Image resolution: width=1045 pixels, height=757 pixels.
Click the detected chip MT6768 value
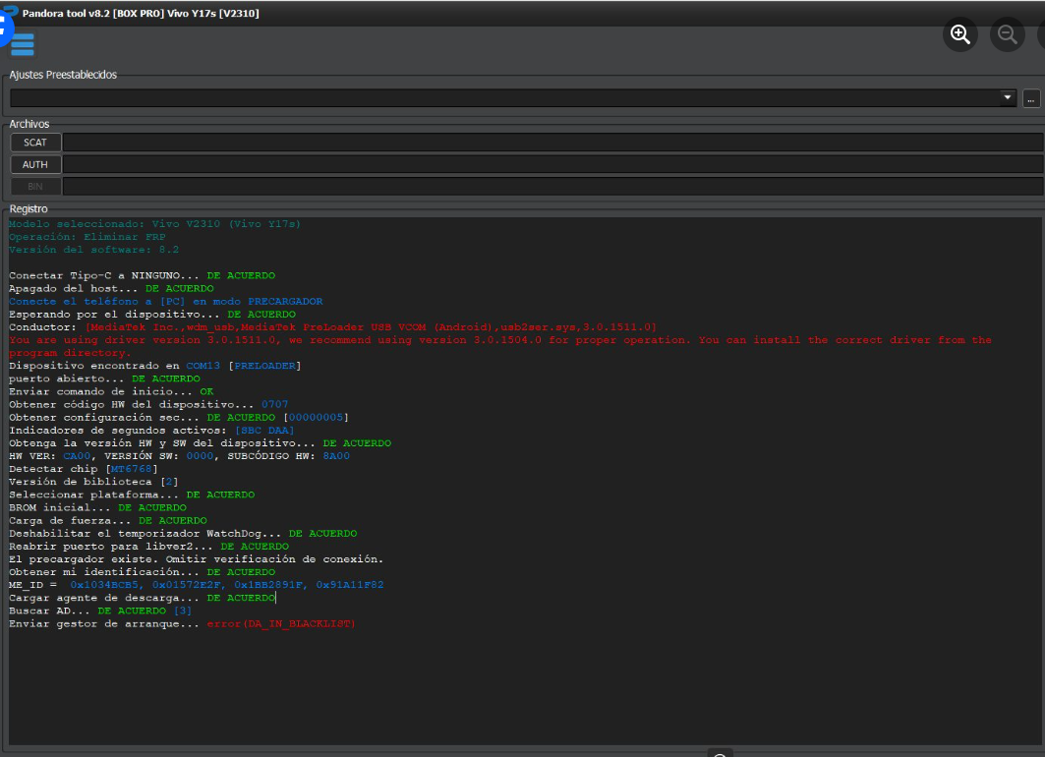tap(132, 469)
